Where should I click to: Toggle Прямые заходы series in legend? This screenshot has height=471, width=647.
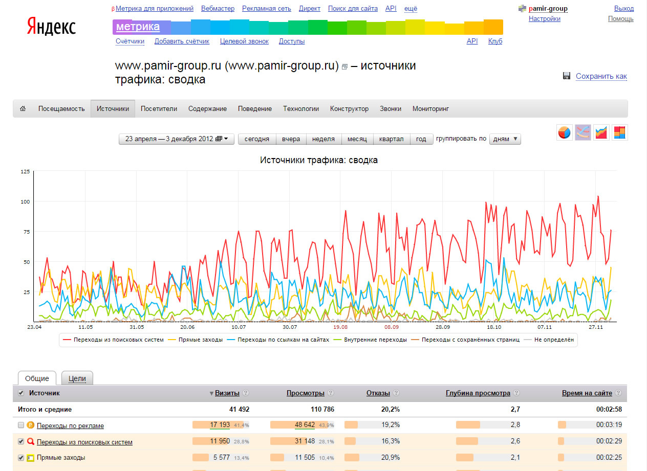pyautogui.click(x=196, y=340)
